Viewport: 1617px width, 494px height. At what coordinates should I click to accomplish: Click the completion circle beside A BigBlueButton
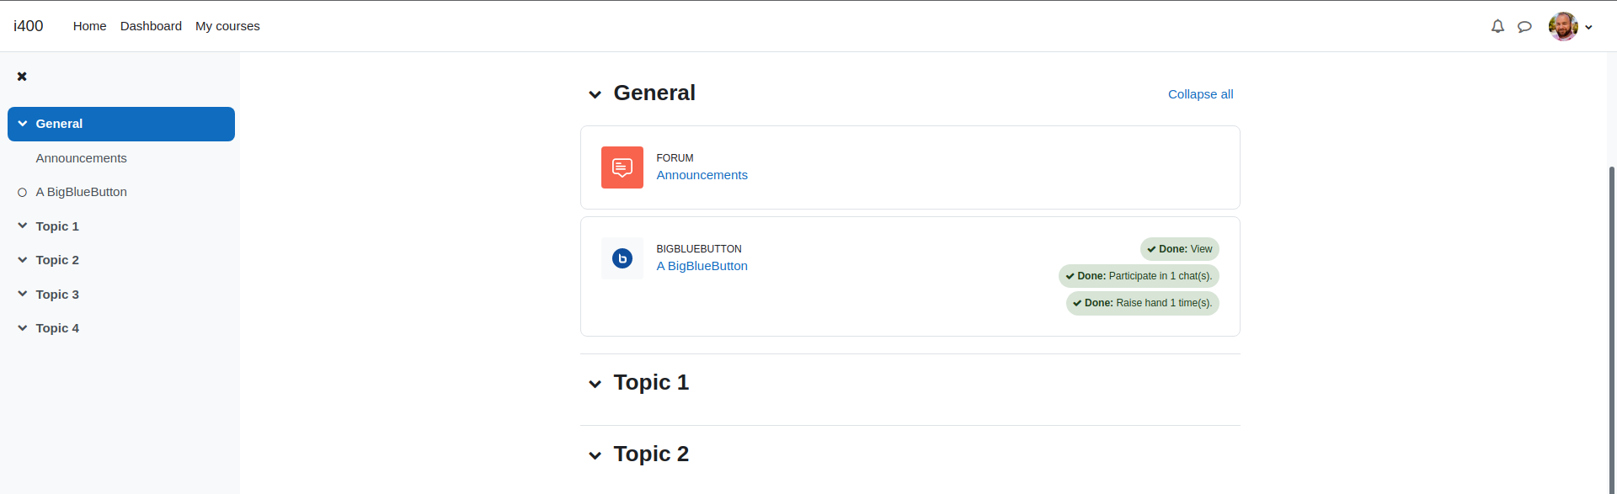(23, 193)
